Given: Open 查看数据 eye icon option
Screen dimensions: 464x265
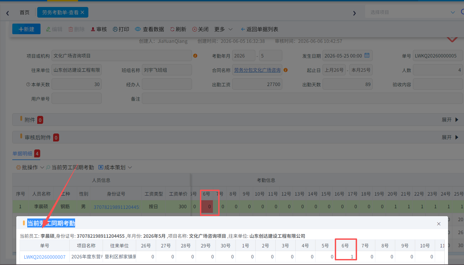Looking at the screenshot, I should coord(149,29).
